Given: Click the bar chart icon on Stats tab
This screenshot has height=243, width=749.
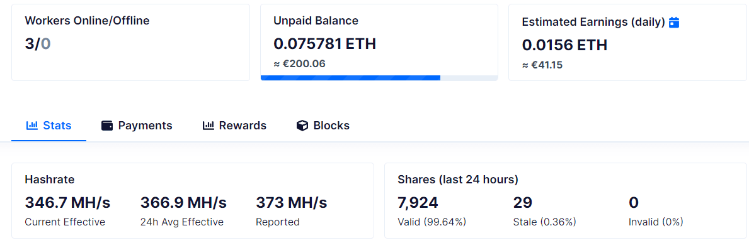Looking at the screenshot, I should (32, 126).
